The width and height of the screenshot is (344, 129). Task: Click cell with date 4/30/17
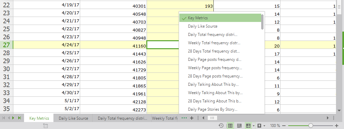tap(47, 92)
